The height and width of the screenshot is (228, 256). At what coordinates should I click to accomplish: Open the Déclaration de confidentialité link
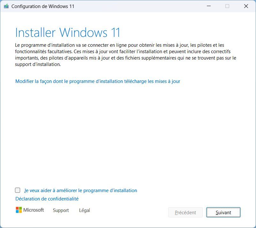(47, 199)
